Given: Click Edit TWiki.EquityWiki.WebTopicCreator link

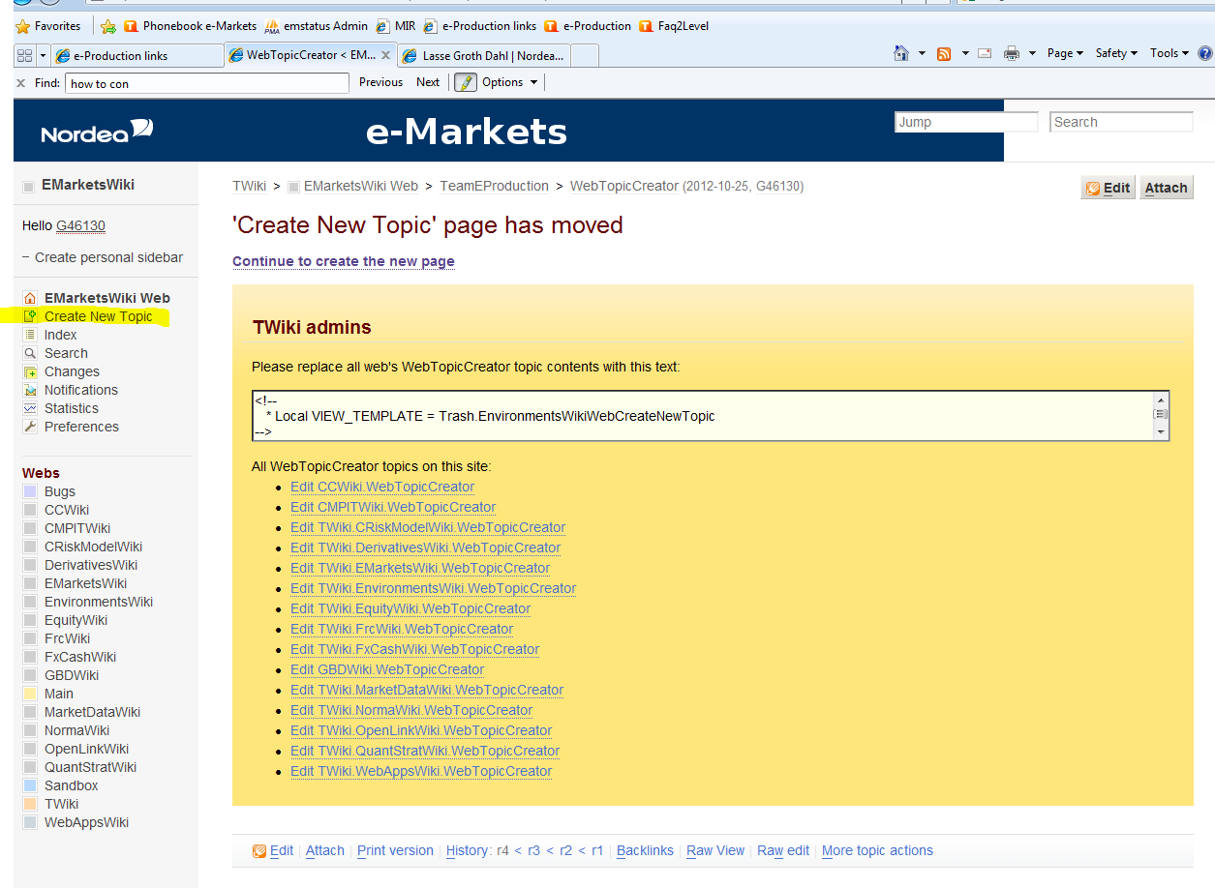Looking at the screenshot, I should pos(410,608).
